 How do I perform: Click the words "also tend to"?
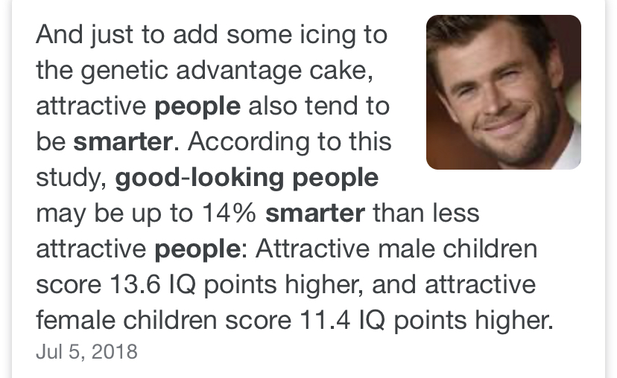coord(319,106)
